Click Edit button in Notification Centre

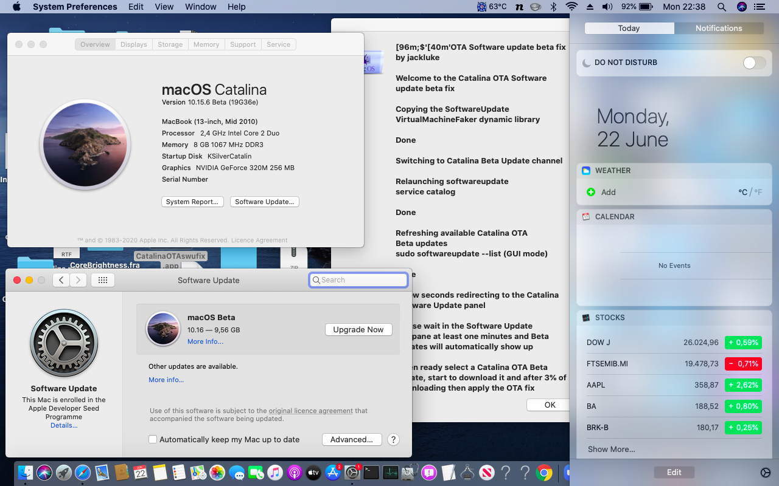pyautogui.click(x=674, y=472)
